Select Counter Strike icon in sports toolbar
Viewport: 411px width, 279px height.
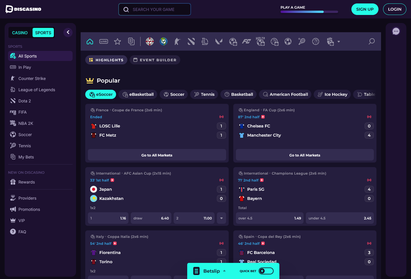click(x=177, y=41)
